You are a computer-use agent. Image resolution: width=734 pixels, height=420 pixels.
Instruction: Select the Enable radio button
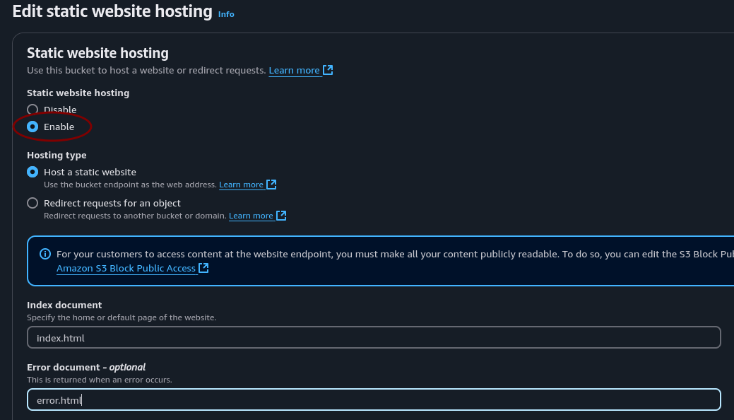pos(32,127)
